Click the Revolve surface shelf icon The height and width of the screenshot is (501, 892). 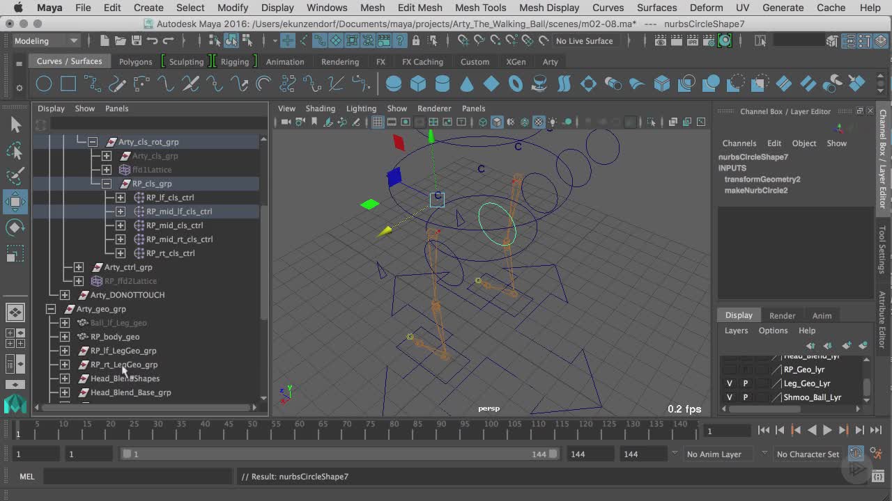coord(539,84)
